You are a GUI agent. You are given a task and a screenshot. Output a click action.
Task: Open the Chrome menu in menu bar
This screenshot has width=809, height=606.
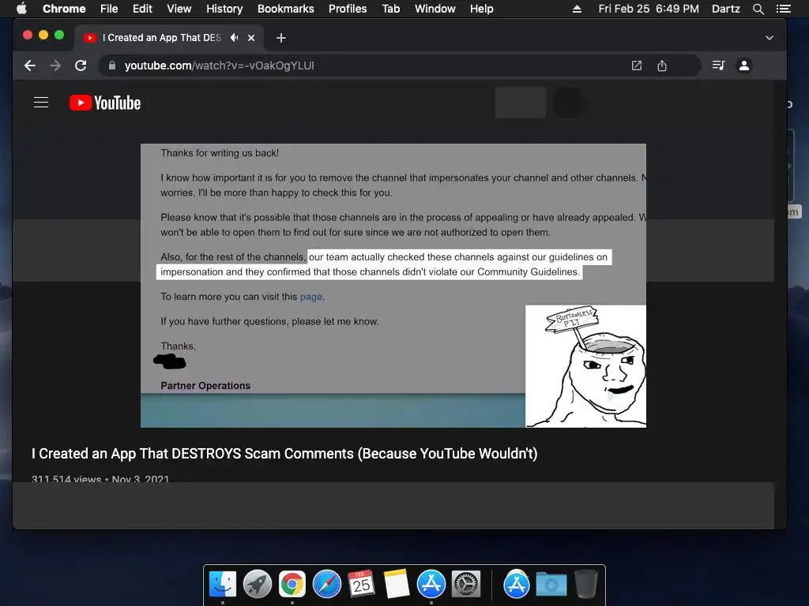click(x=64, y=9)
